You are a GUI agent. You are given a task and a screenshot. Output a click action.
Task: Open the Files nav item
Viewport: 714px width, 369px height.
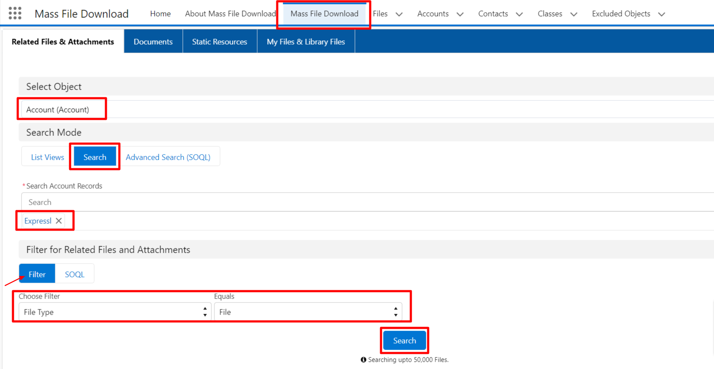coord(380,14)
